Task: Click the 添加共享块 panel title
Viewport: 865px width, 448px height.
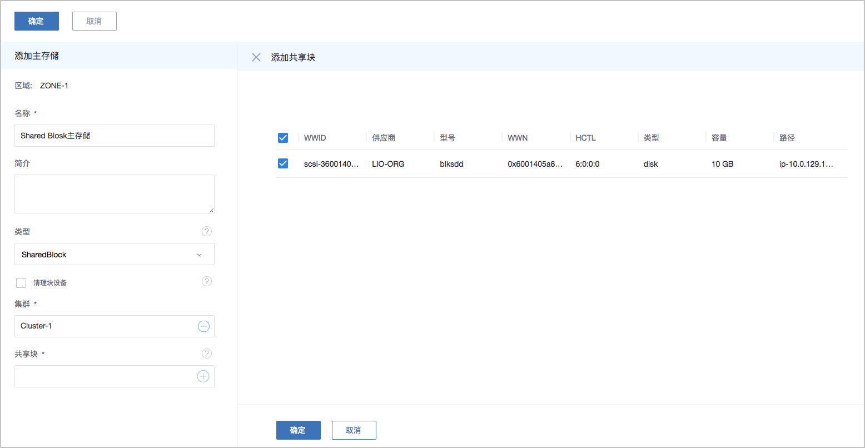Action: (293, 57)
